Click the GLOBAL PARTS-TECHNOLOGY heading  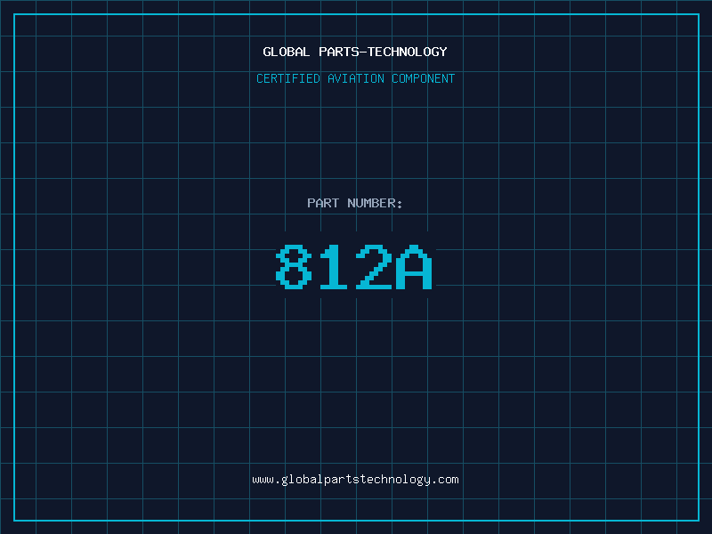(x=355, y=52)
